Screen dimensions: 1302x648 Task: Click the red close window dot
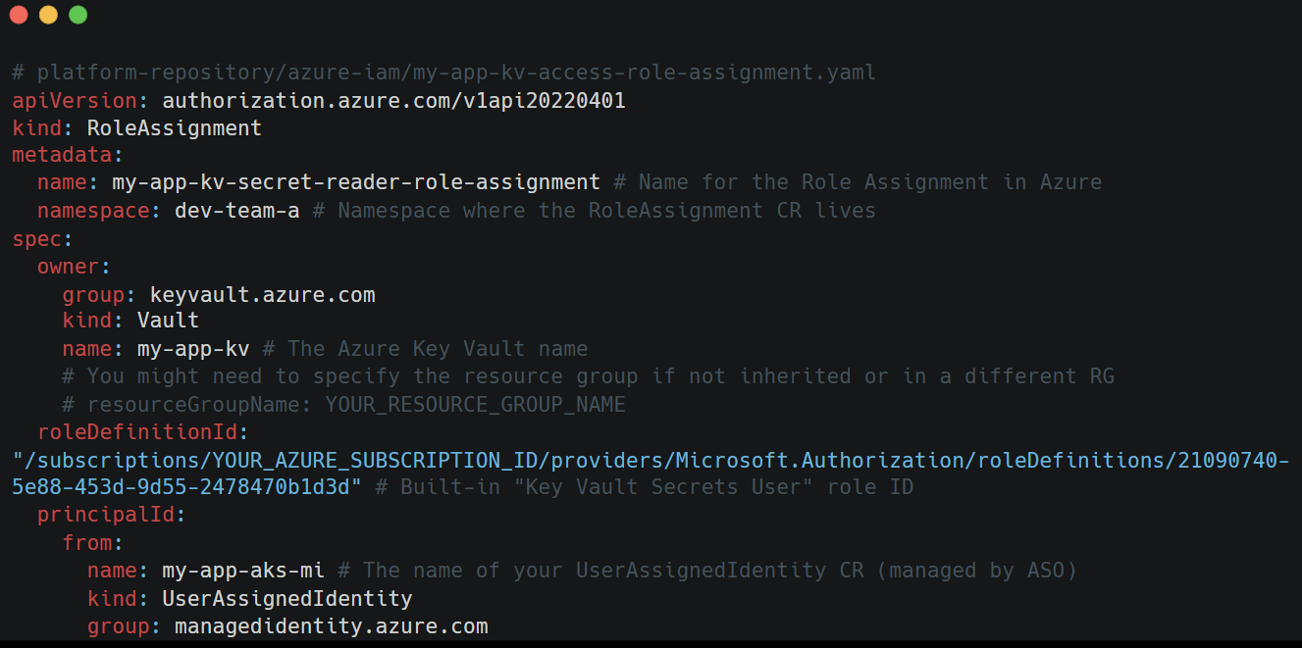[19, 15]
